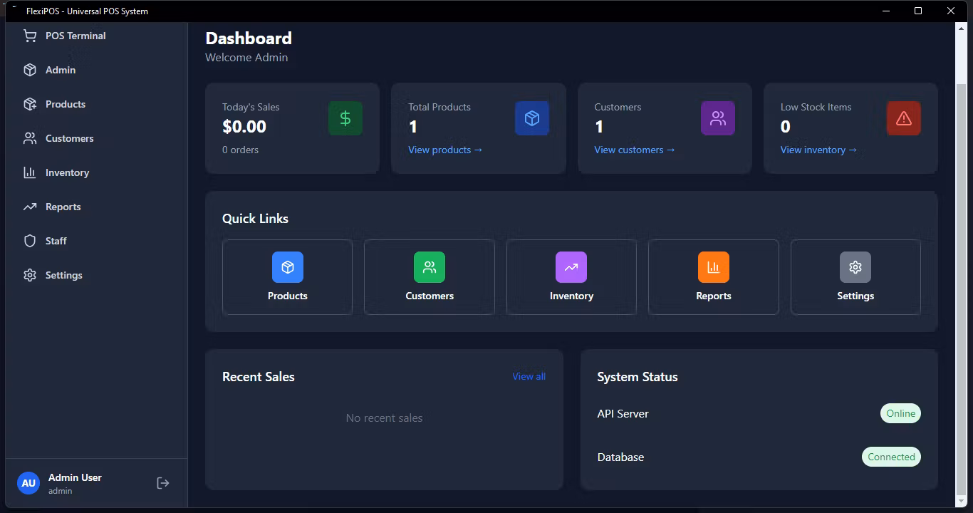973x513 pixels.
Task: Click the gray Settings gear Quick Link
Action: (x=855, y=277)
